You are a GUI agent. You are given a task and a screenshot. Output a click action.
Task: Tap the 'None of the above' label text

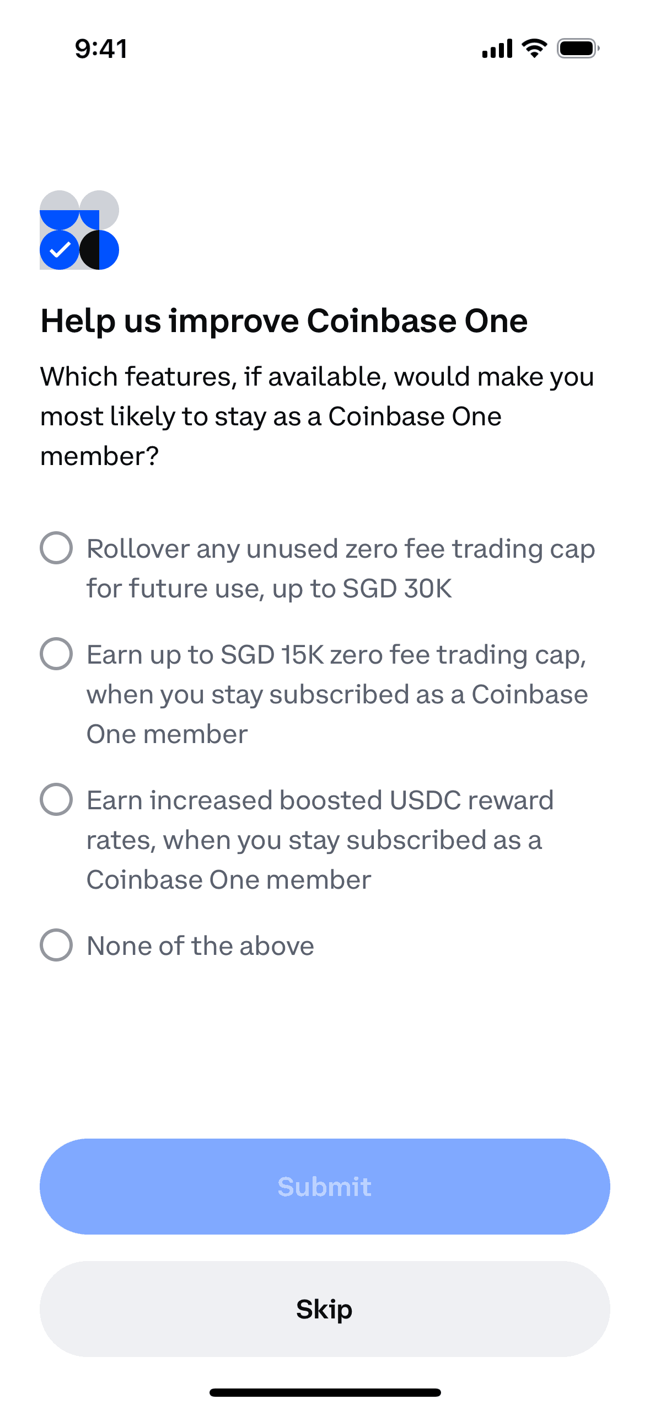(x=200, y=946)
